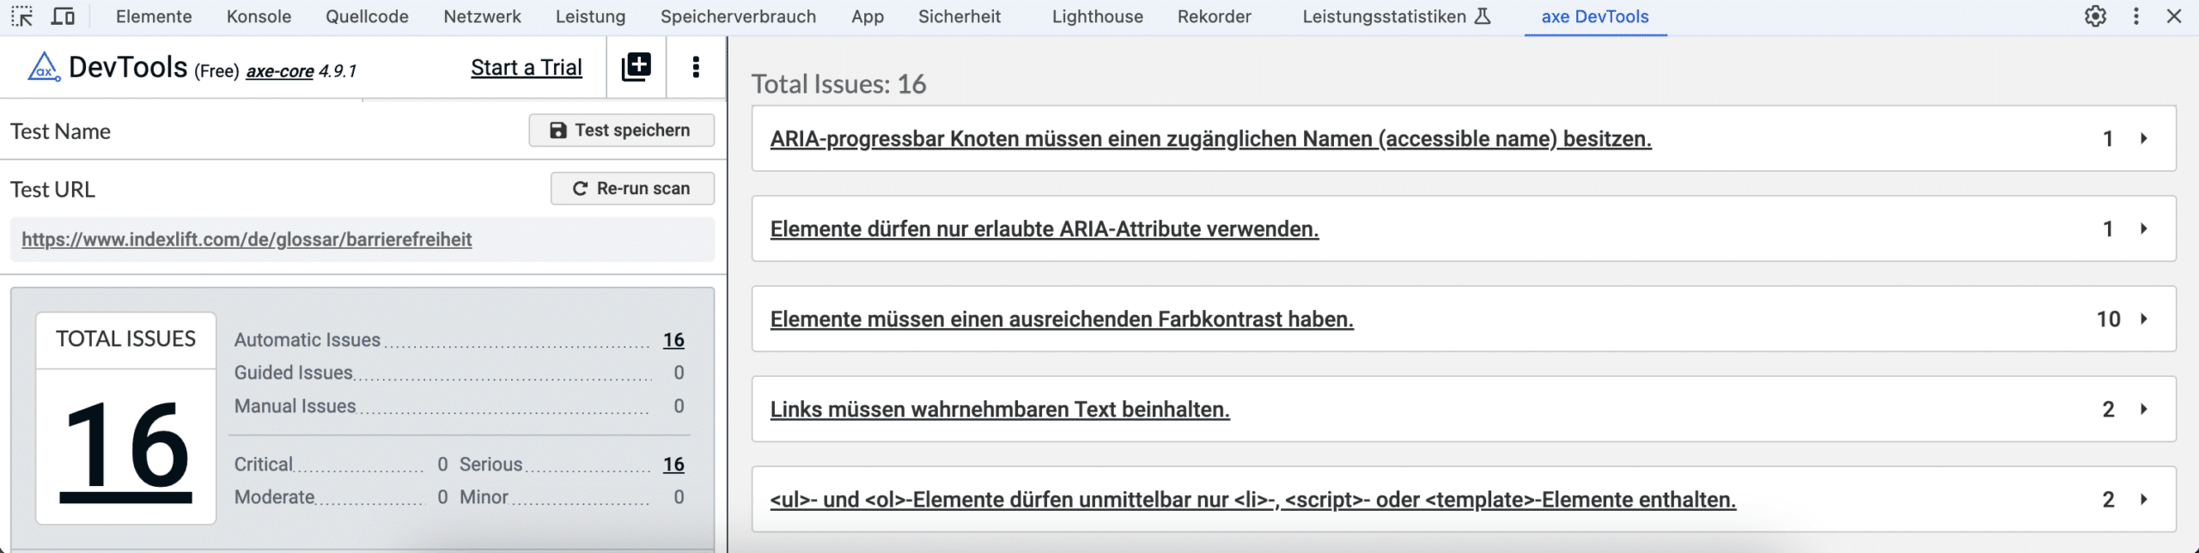Toggle the device toolbar icon
Image resolution: width=2199 pixels, height=553 pixels.
tap(63, 16)
